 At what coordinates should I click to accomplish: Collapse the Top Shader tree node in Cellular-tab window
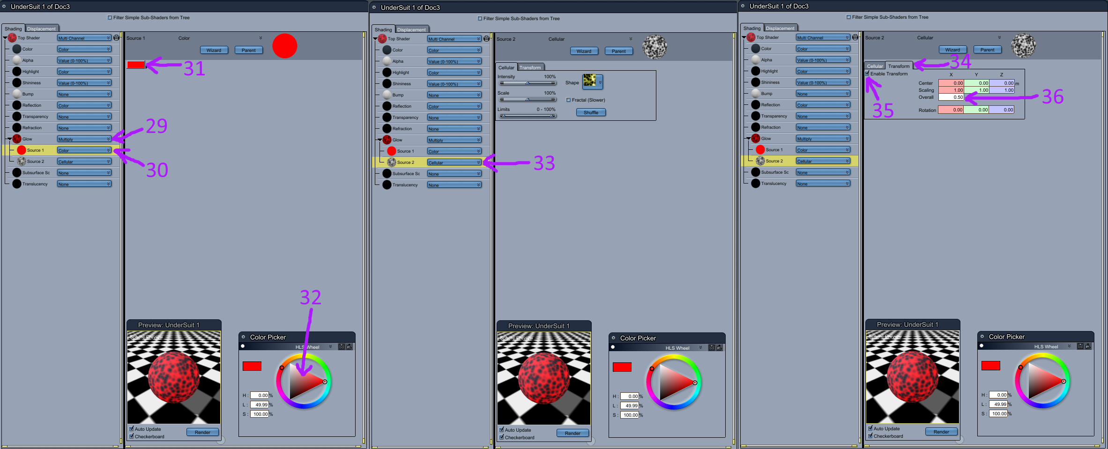375,39
